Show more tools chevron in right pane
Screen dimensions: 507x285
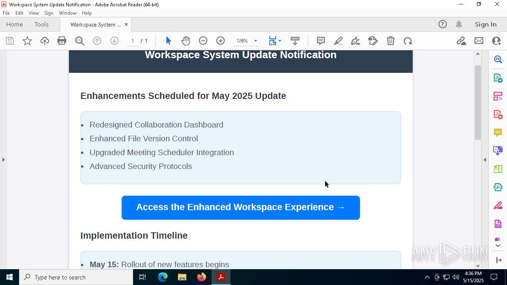(x=498, y=245)
